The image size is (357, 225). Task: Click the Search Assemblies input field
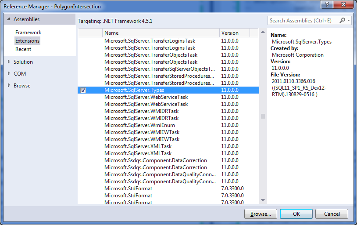pyautogui.click(x=303, y=21)
